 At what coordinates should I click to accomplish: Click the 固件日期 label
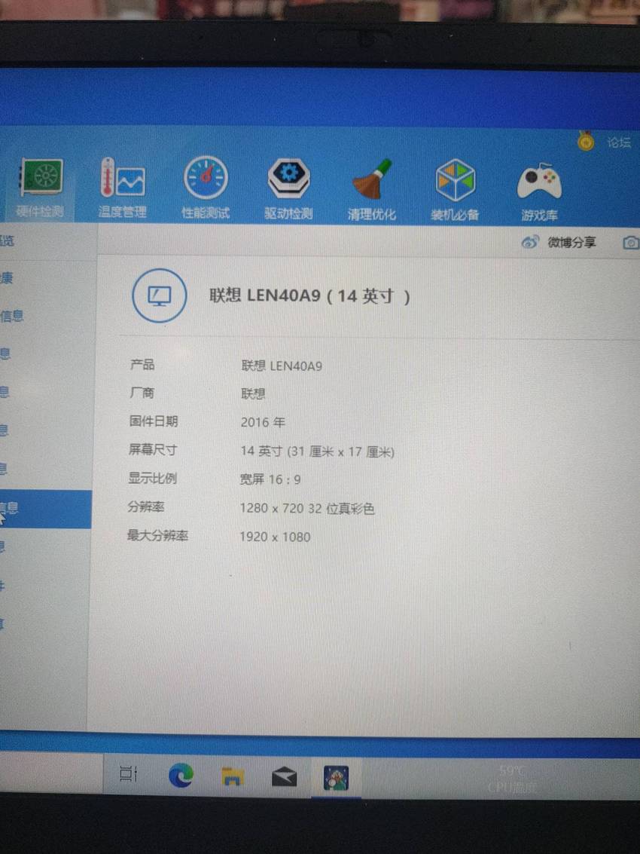(x=154, y=421)
